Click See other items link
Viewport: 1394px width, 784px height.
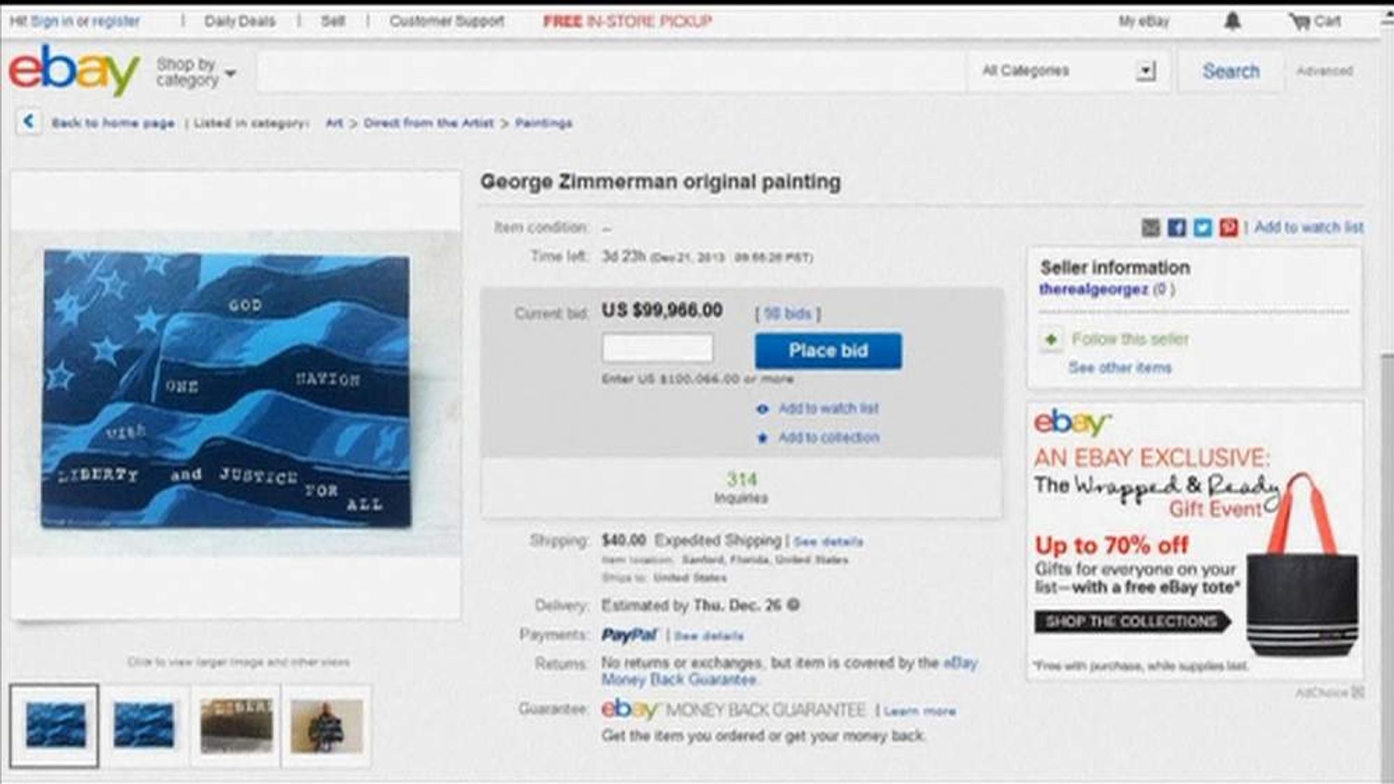pos(1120,367)
